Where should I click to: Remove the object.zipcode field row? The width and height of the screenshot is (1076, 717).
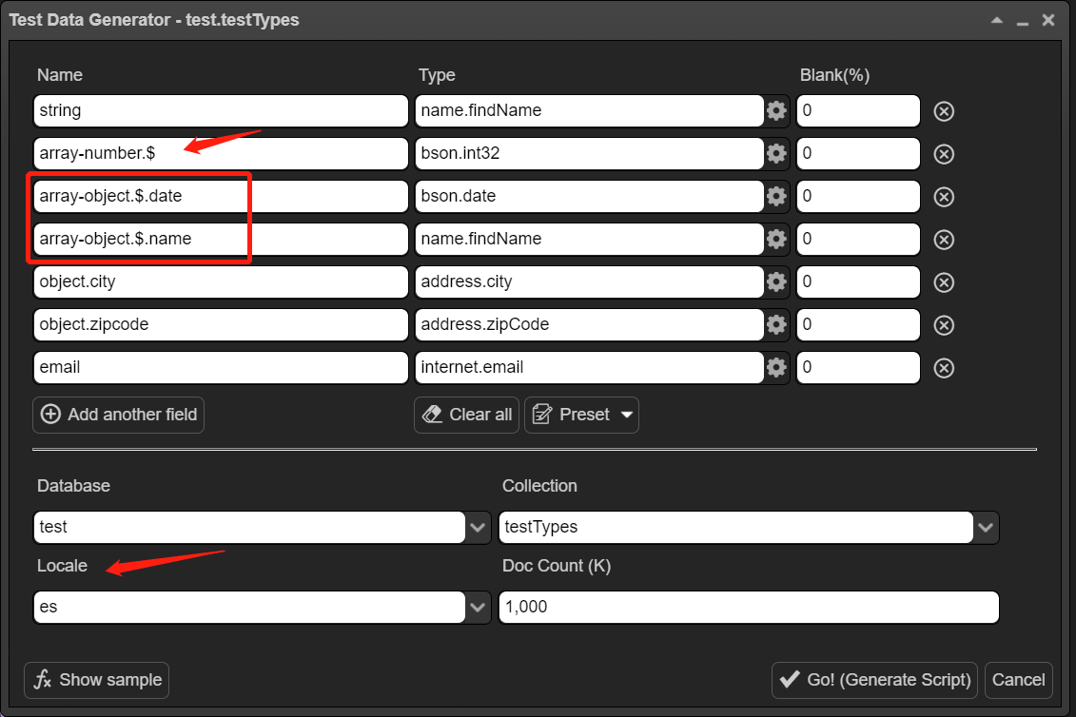pyautogui.click(x=944, y=325)
